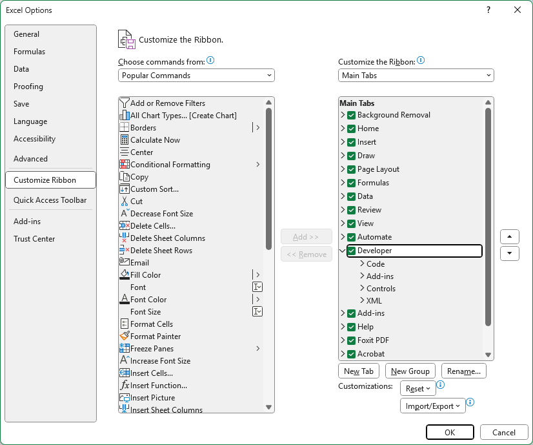Viewport: 533px width, 445px height.
Task: Click the New Tab button
Action: tap(359, 371)
